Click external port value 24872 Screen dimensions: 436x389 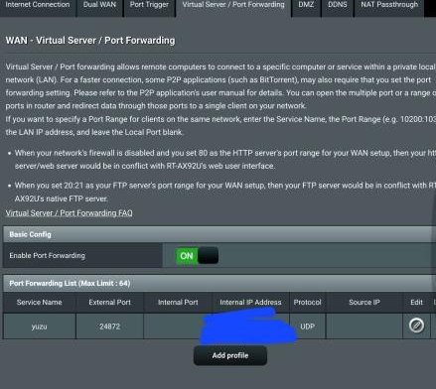coord(109,326)
